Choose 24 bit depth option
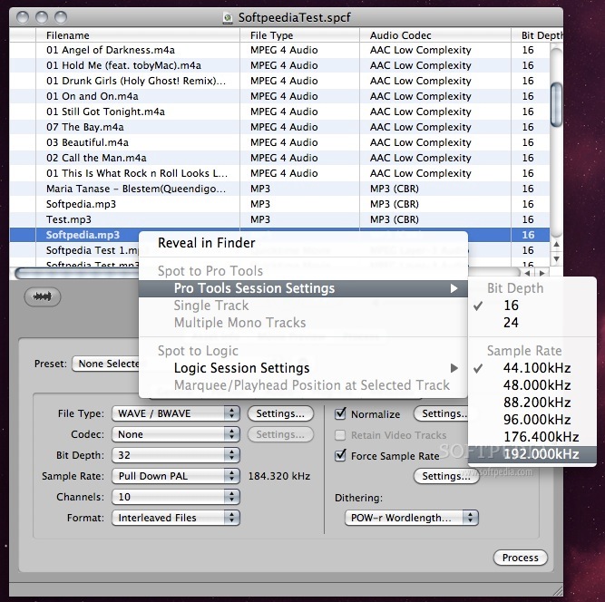The height and width of the screenshot is (602, 605). (x=532, y=323)
